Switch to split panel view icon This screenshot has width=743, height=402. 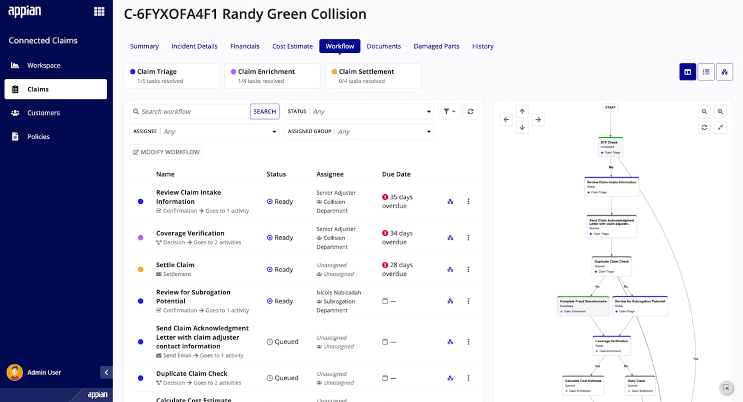[687, 72]
